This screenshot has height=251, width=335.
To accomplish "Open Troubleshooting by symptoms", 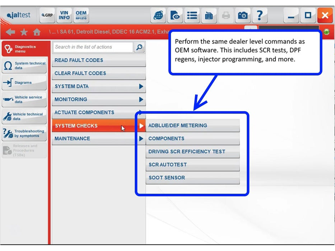I will [x=24, y=133].
